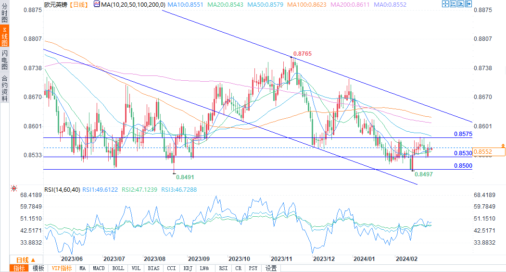
Task: Switch to the K线图 side tab
Action: [x=4, y=36]
